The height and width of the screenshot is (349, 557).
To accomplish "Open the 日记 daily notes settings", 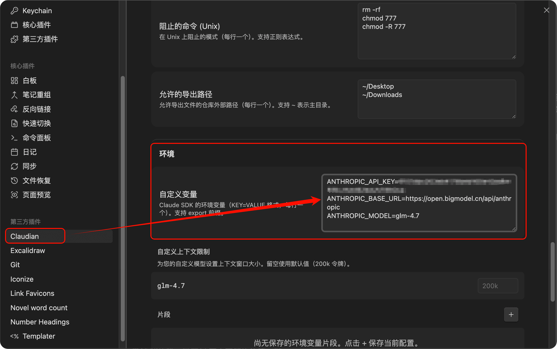I will (x=30, y=152).
